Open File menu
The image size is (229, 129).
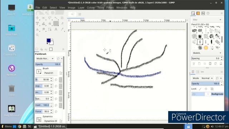[38, 8]
